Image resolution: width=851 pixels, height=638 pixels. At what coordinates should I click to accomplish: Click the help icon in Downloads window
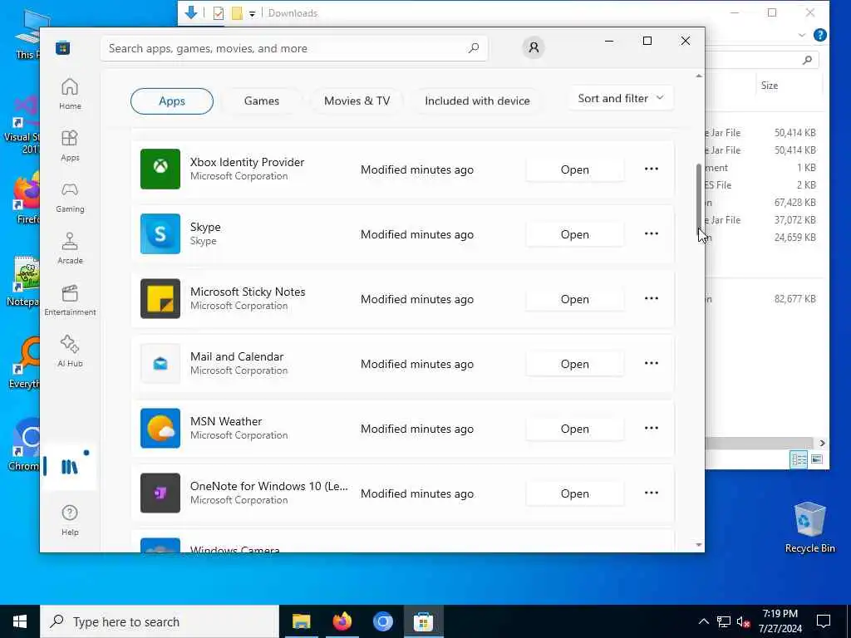(820, 35)
